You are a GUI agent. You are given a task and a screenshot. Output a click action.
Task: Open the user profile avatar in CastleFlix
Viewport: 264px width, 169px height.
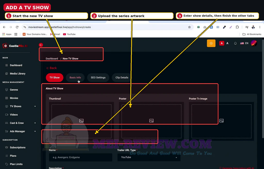tap(254, 43)
